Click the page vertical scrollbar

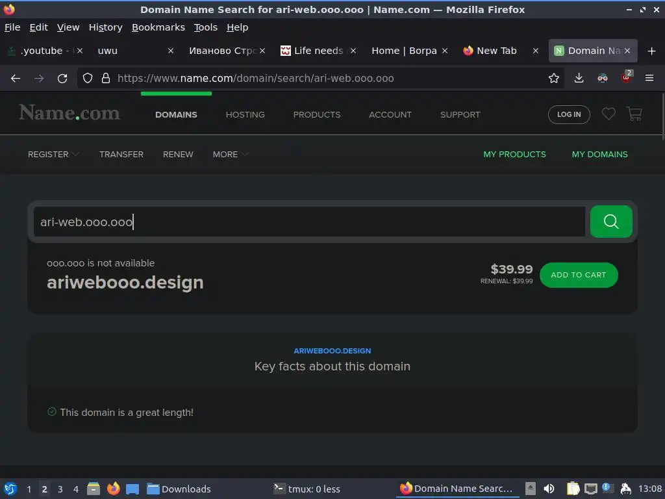point(662,117)
